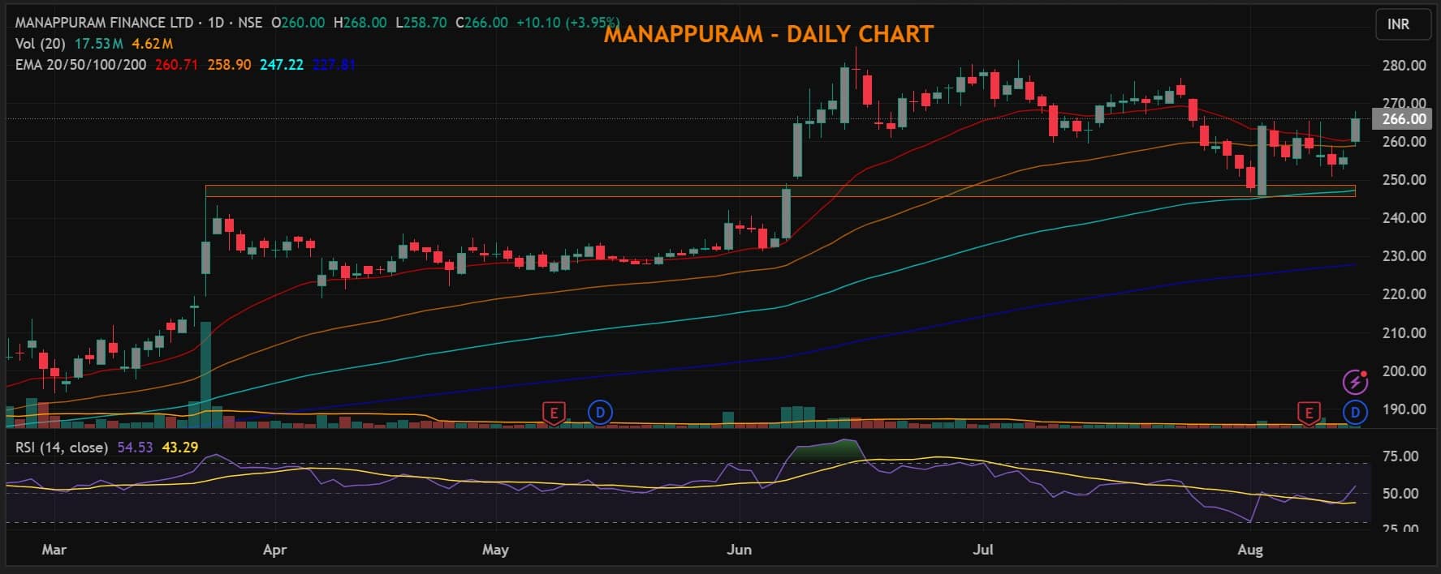Click the red EMA value 260.71

pyautogui.click(x=176, y=64)
